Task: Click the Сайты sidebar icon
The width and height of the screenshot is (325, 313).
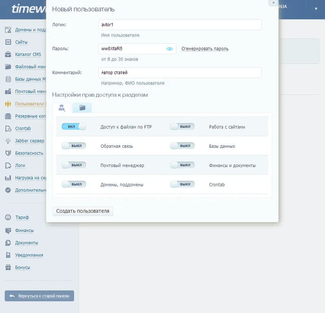Action: [8, 42]
